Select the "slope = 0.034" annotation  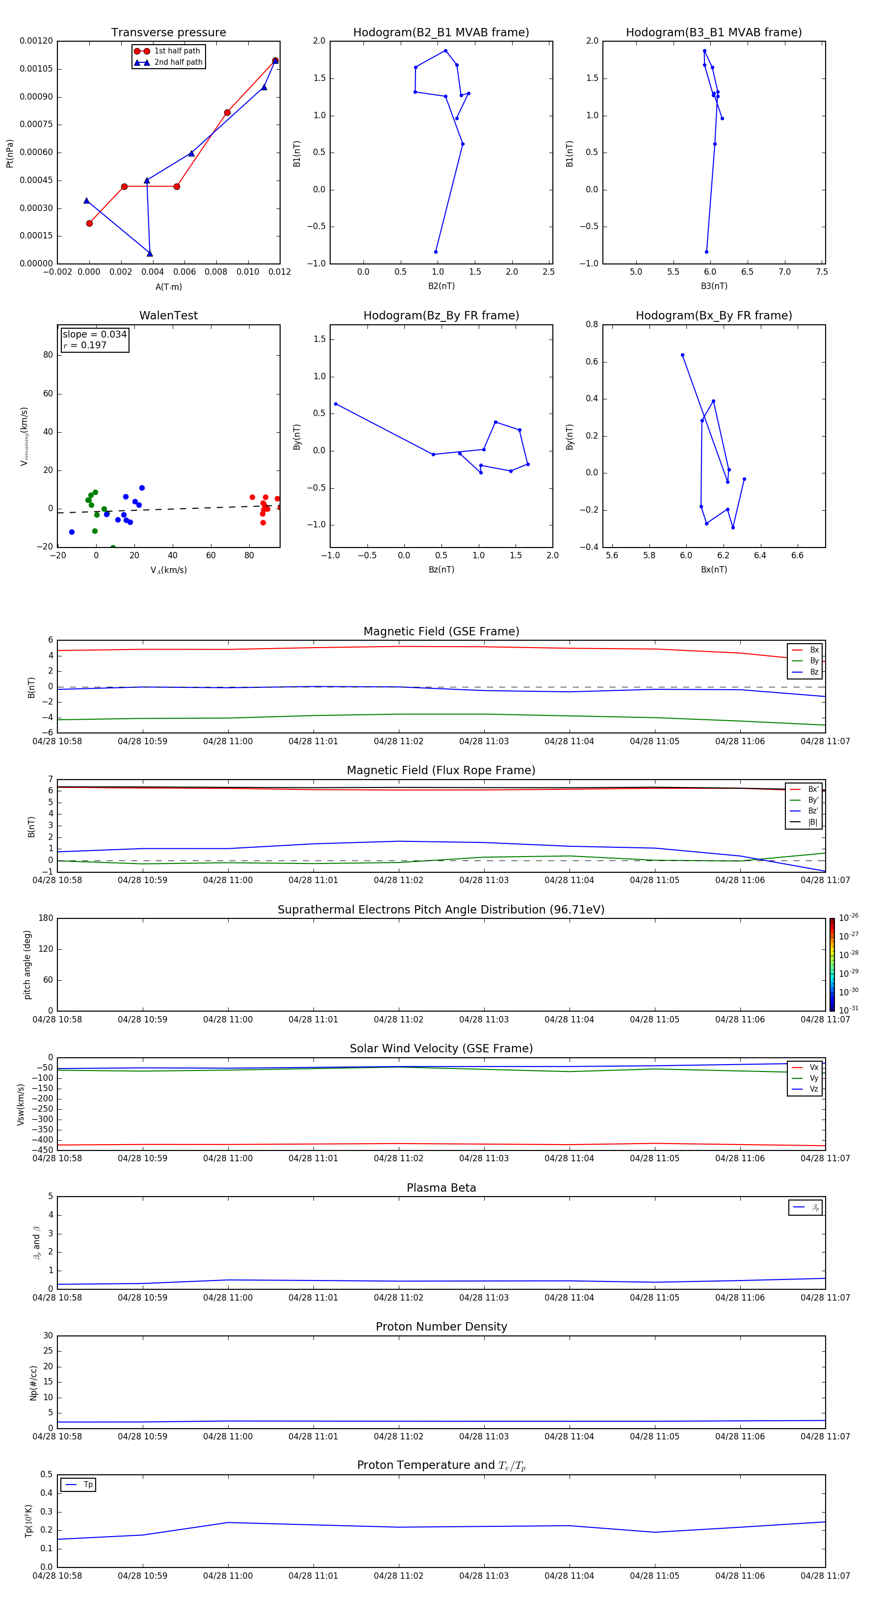pyautogui.click(x=95, y=335)
